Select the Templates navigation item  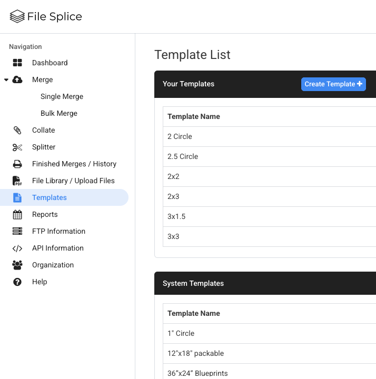50,198
